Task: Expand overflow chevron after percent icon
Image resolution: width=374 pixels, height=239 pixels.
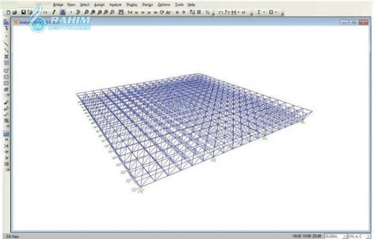Action: click(x=213, y=14)
